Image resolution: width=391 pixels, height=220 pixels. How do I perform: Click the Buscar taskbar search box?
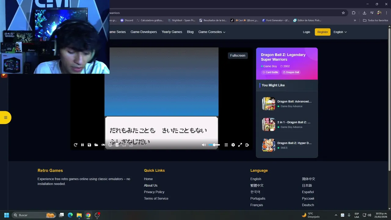[34, 215]
